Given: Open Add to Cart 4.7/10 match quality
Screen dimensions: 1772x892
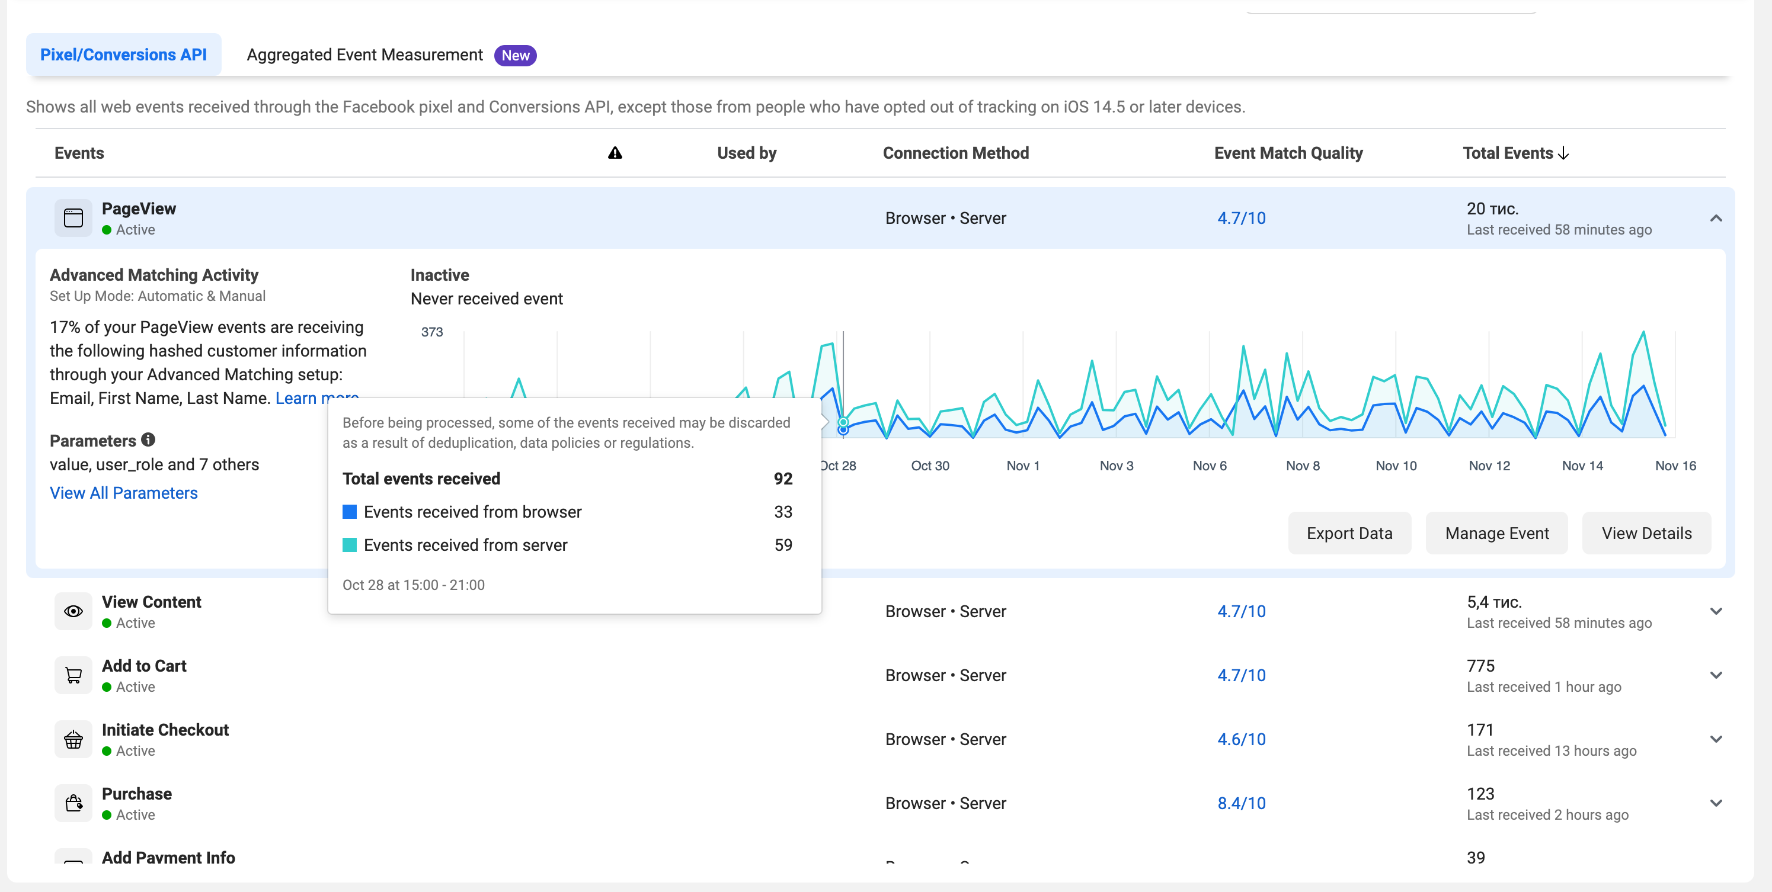Looking at the screenshot, I should click(1241, 675).
